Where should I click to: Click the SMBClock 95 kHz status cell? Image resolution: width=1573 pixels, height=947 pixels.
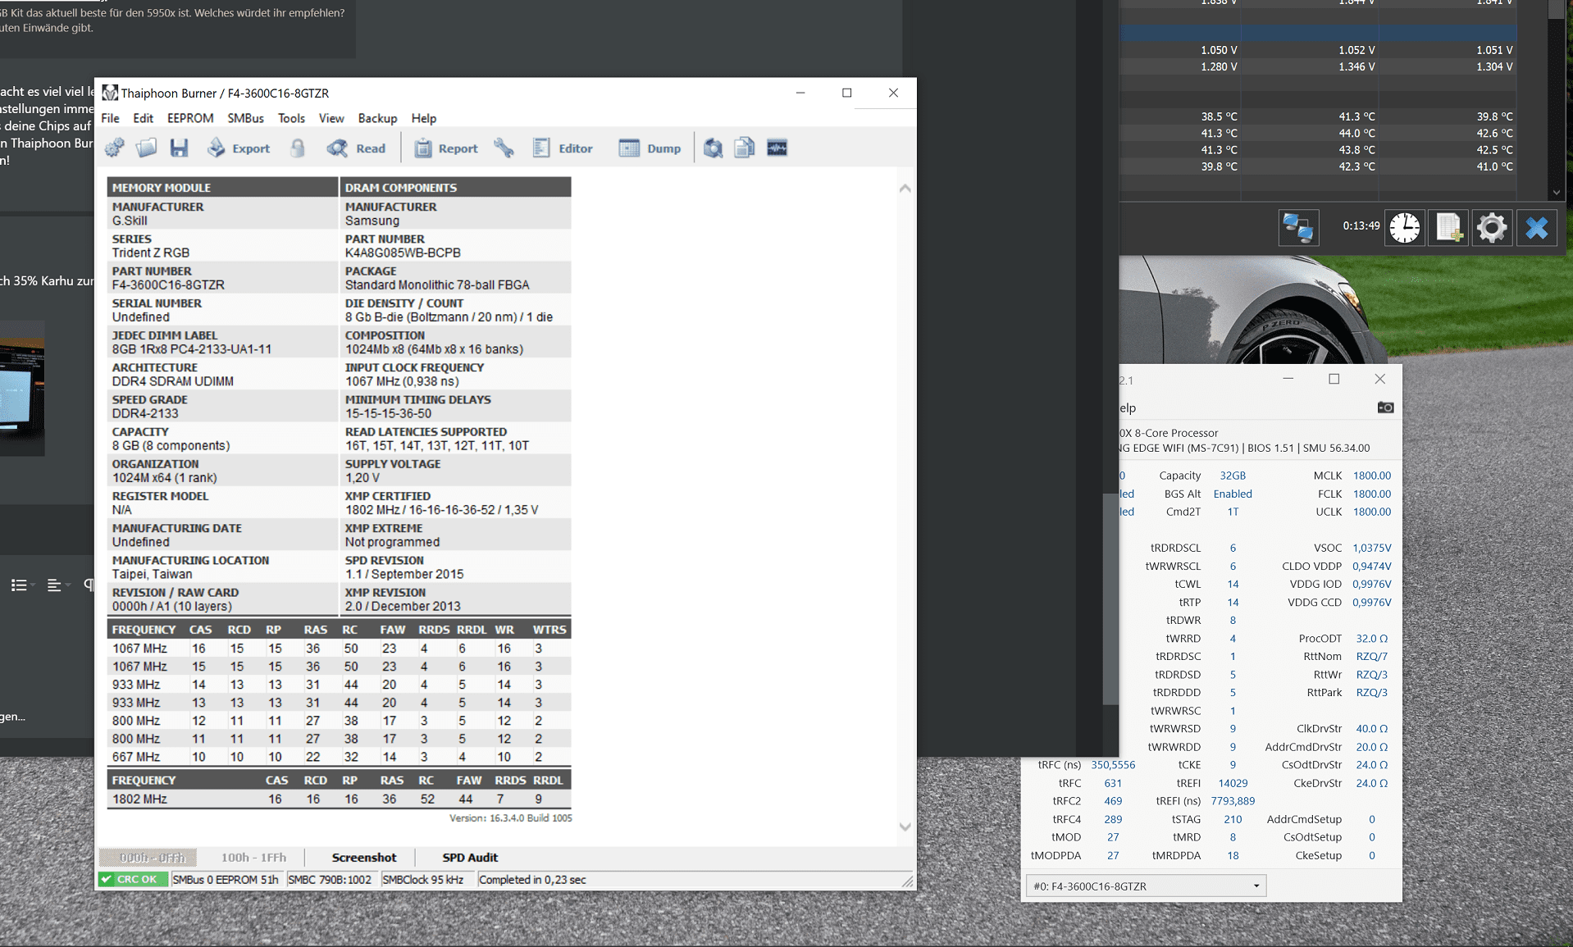point(422,879)
